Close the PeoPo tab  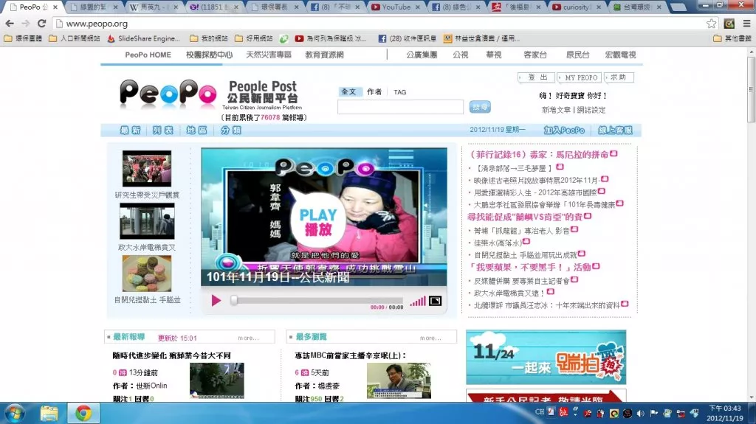55,7
